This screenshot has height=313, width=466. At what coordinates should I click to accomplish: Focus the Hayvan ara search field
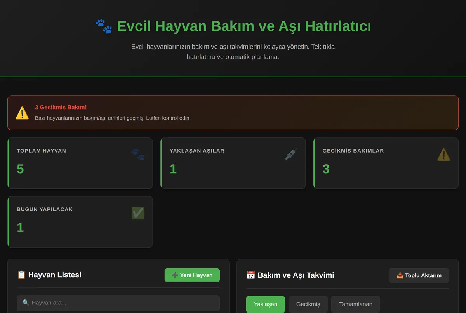pos(118,303)
